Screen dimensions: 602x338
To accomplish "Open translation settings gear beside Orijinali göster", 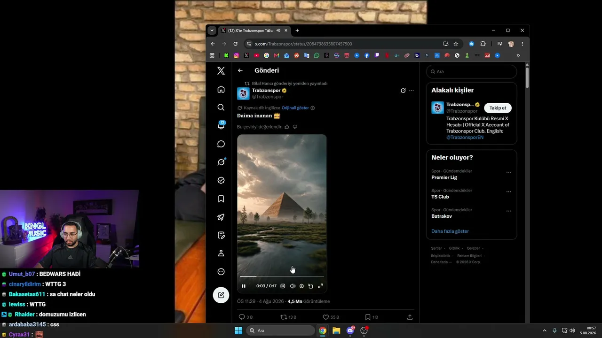I will tap(313, 108).
